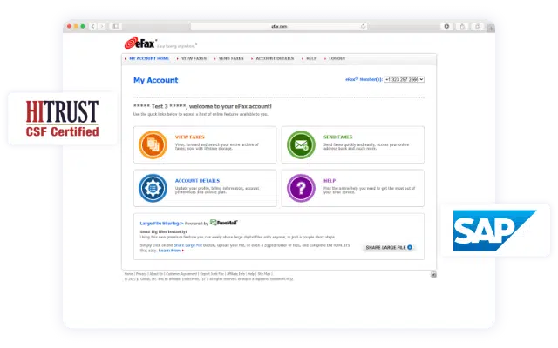Click the Send Faxes card heading

pyautogui.click(x=337, y=137)
